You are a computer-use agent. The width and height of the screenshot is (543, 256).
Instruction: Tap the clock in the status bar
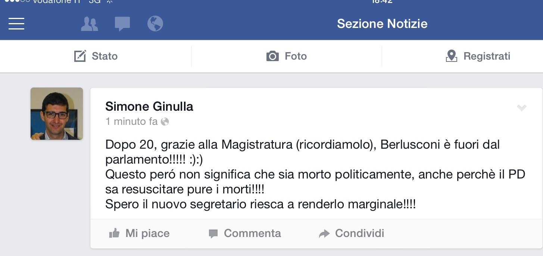tap(382, 1)
